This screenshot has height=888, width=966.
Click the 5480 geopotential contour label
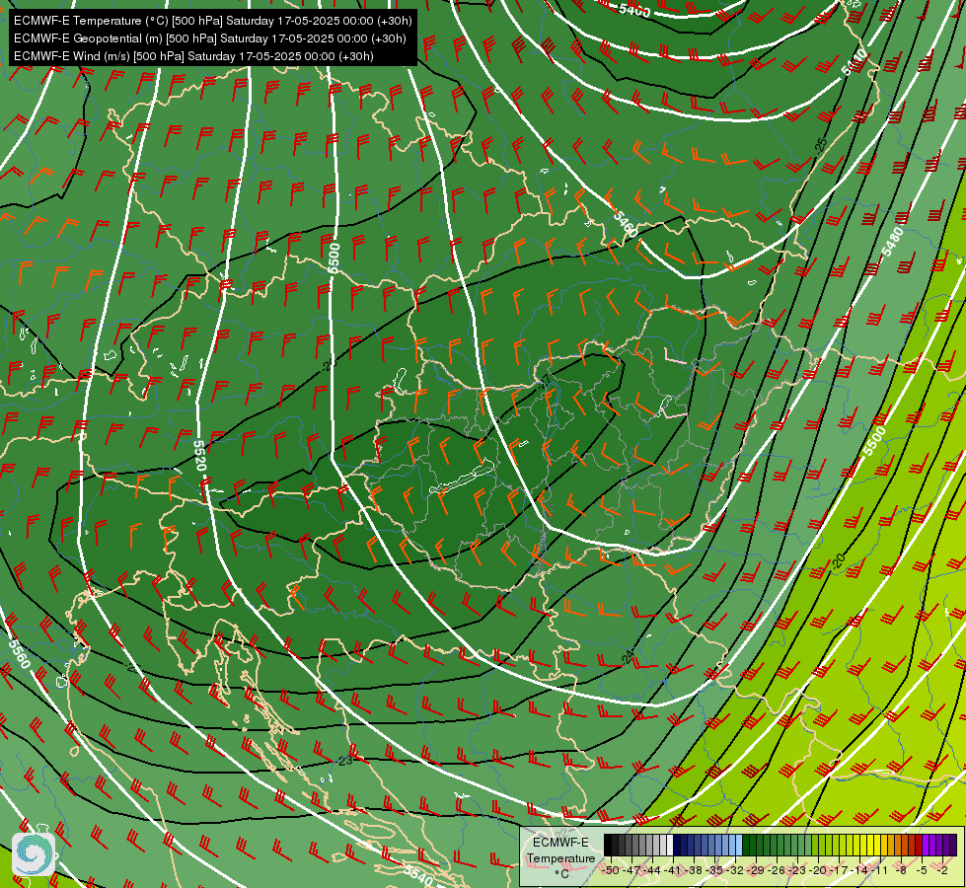point(893,241)
